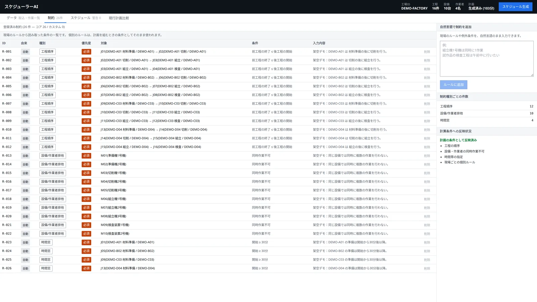Screen dimensions: 537x302
Task: Select the 制約 tab
Action: click(55, 18)
